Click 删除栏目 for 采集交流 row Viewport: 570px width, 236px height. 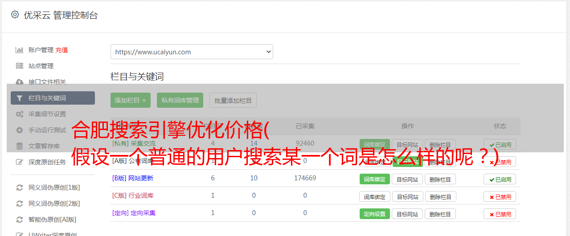(440, 144)
